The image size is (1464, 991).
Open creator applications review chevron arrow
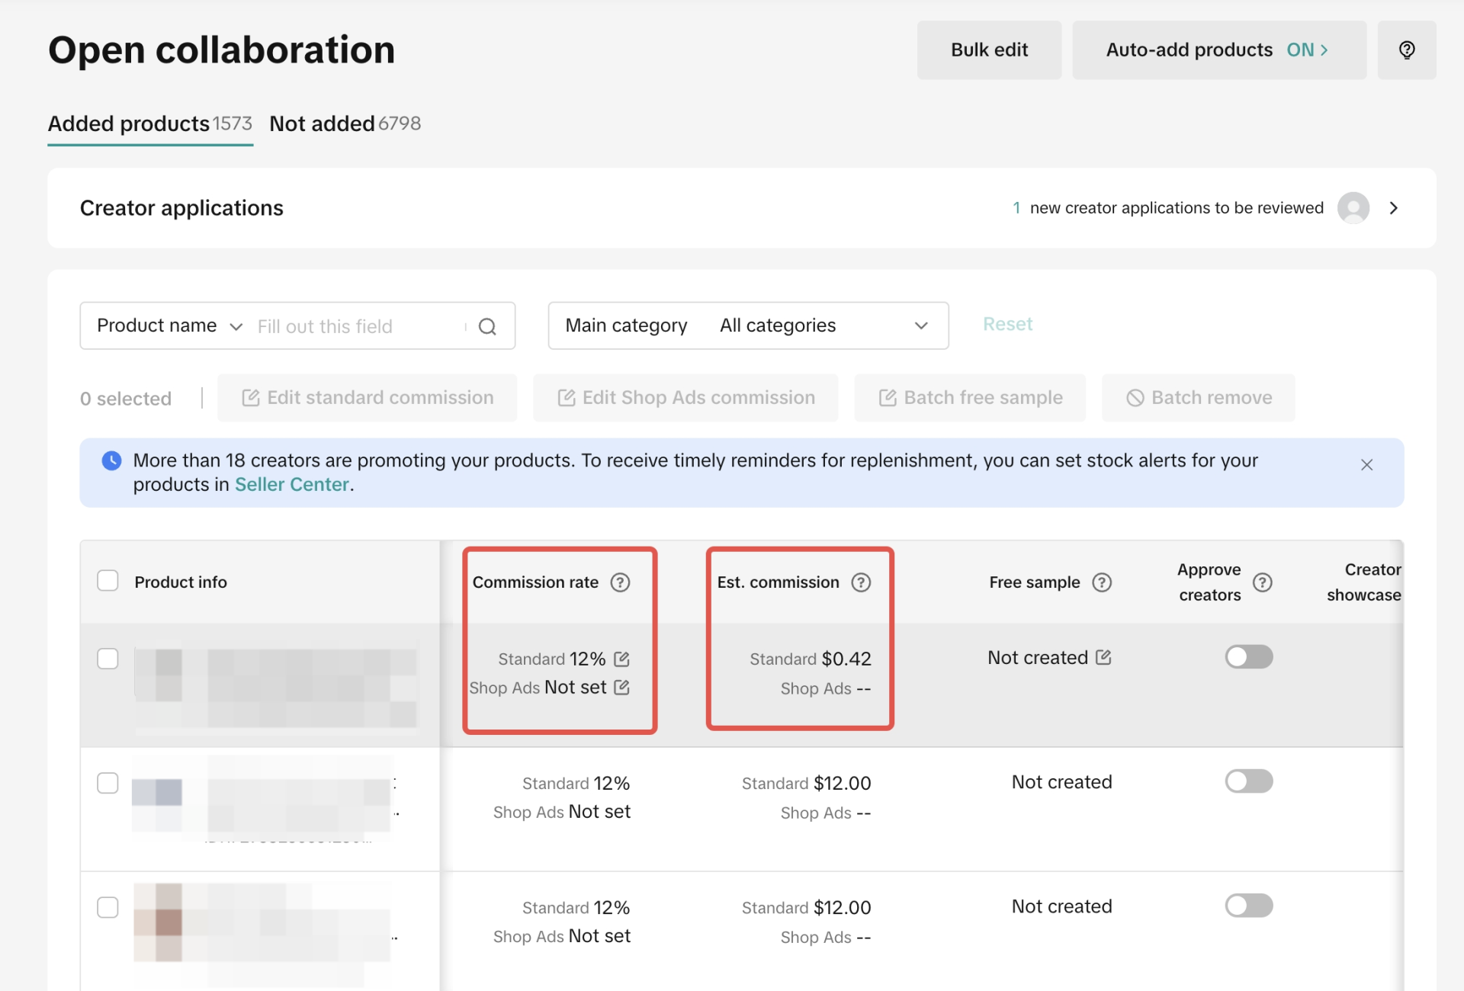[x=1394, y=208]
